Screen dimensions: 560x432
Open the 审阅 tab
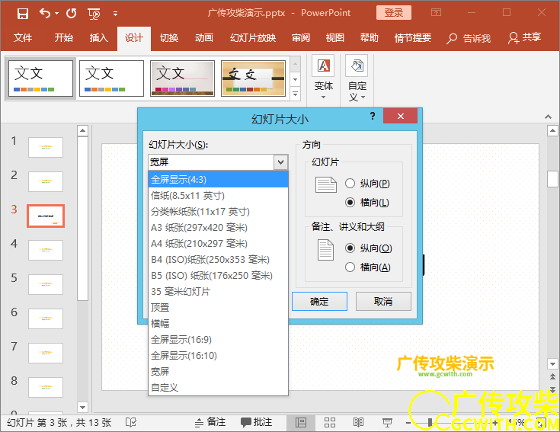click(301, 38)
